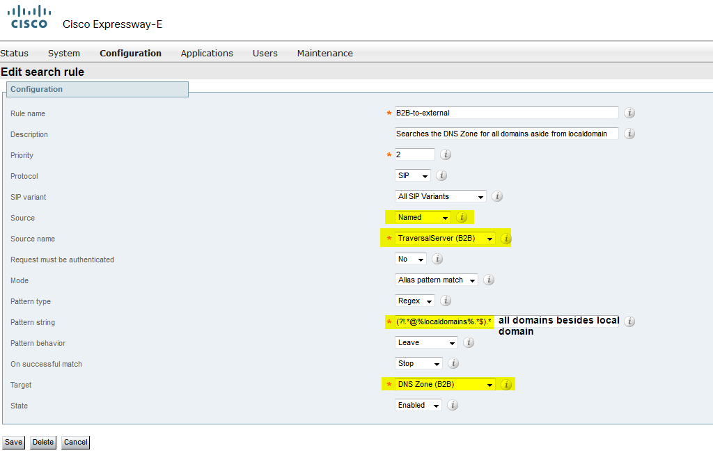Open info icon for Description field
Image resolution: width=713 pixels, height=462 pixels.
click(x=629, y=134)
